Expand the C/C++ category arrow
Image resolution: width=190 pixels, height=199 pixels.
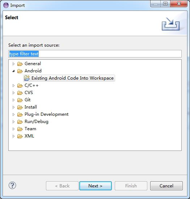[x=13, y=85]
